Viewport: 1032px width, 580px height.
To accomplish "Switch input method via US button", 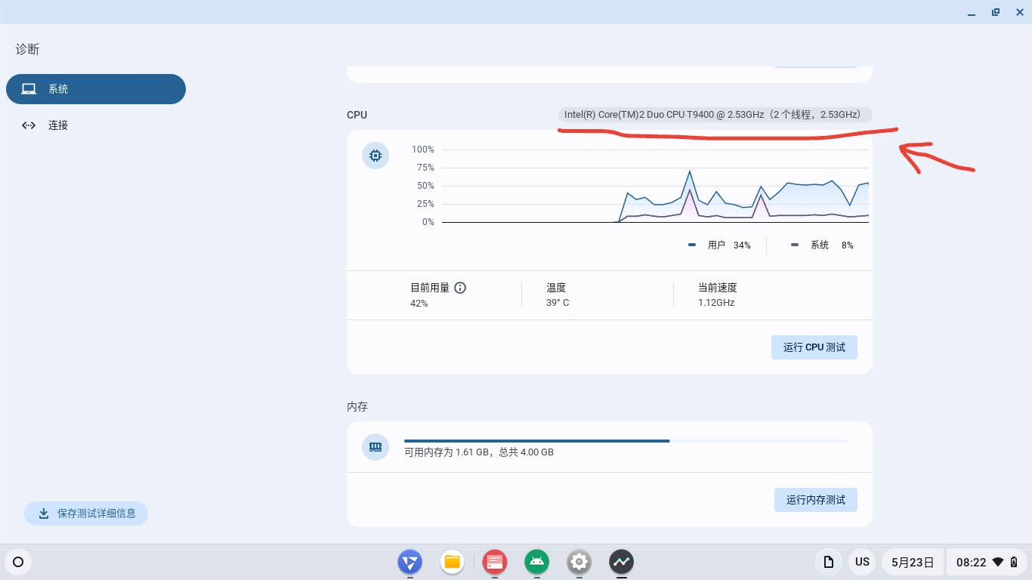I will coord(862,562).
